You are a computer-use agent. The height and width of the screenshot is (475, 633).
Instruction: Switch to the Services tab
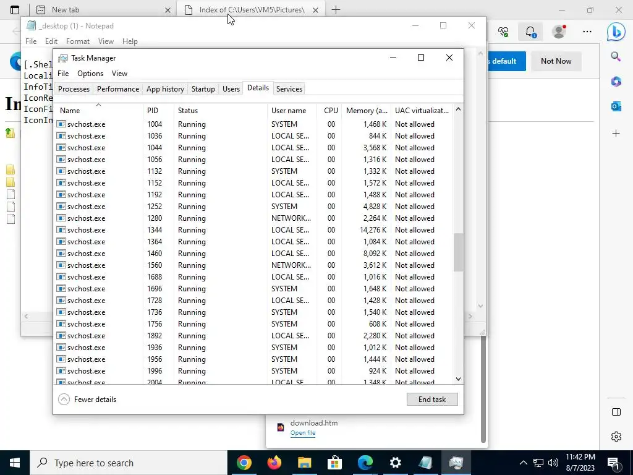point(289,89)
